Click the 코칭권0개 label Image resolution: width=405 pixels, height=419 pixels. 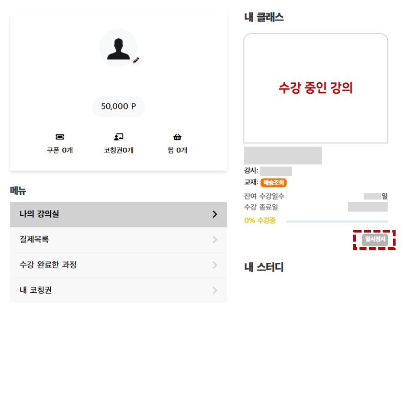[x=119, y=150]
